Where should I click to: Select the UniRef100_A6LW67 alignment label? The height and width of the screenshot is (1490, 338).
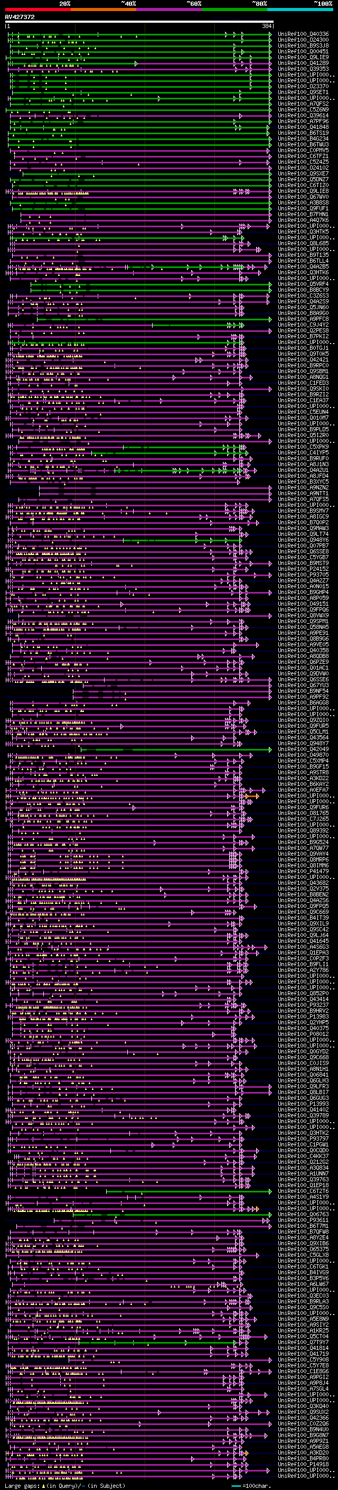[x=303, y=1285]
